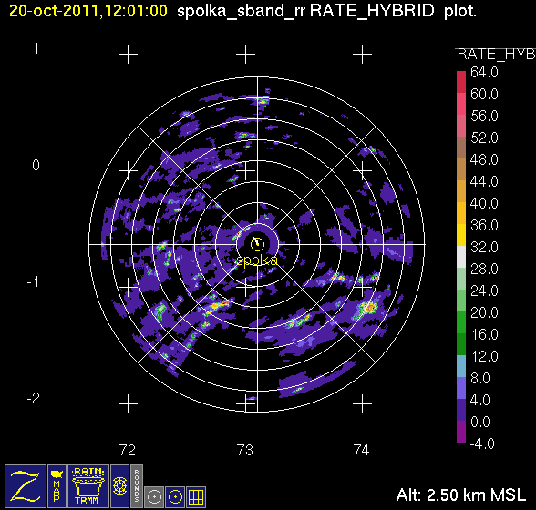Click the 56.0 color scale value
This screenshot has height=510, width=536.
click(484, 117)
